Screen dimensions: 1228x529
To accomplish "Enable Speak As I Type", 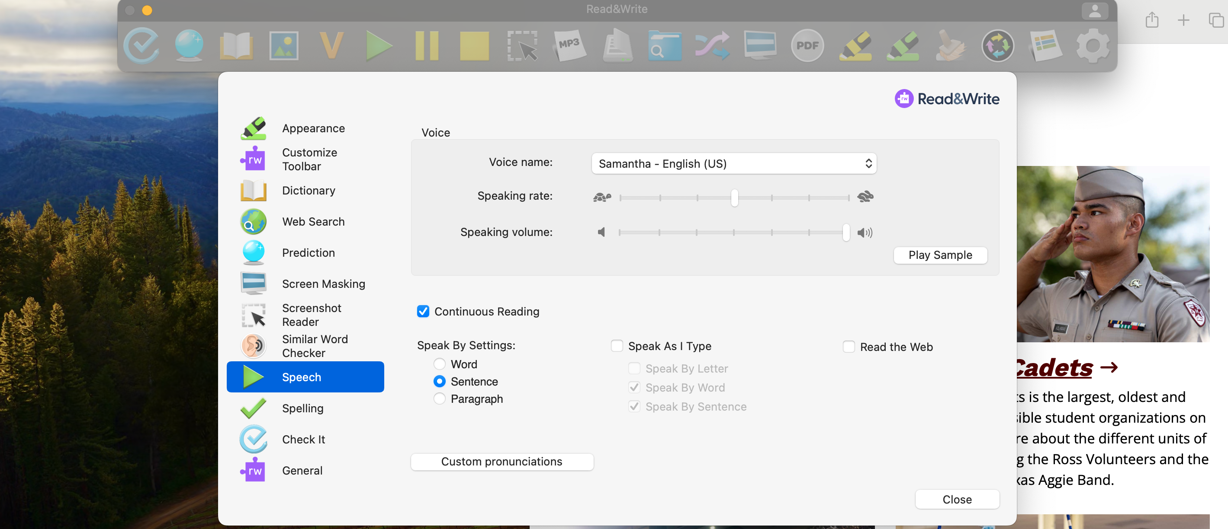I will tap(617, 346).
